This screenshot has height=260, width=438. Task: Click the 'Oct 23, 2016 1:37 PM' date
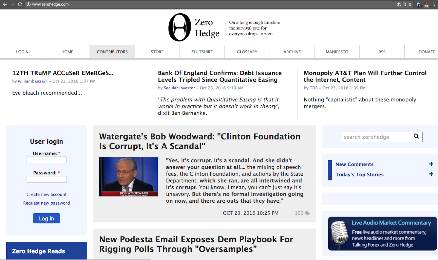click(x=74, y=81)
